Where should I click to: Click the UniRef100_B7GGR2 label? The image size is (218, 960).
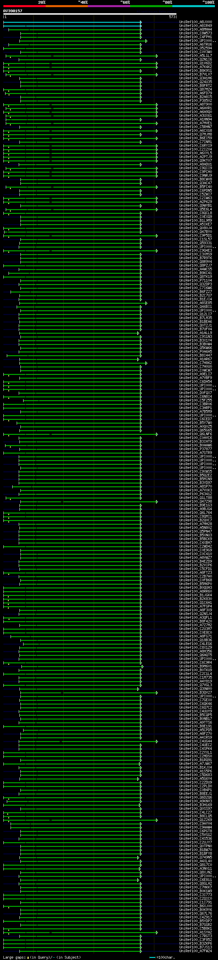[196, 924]
